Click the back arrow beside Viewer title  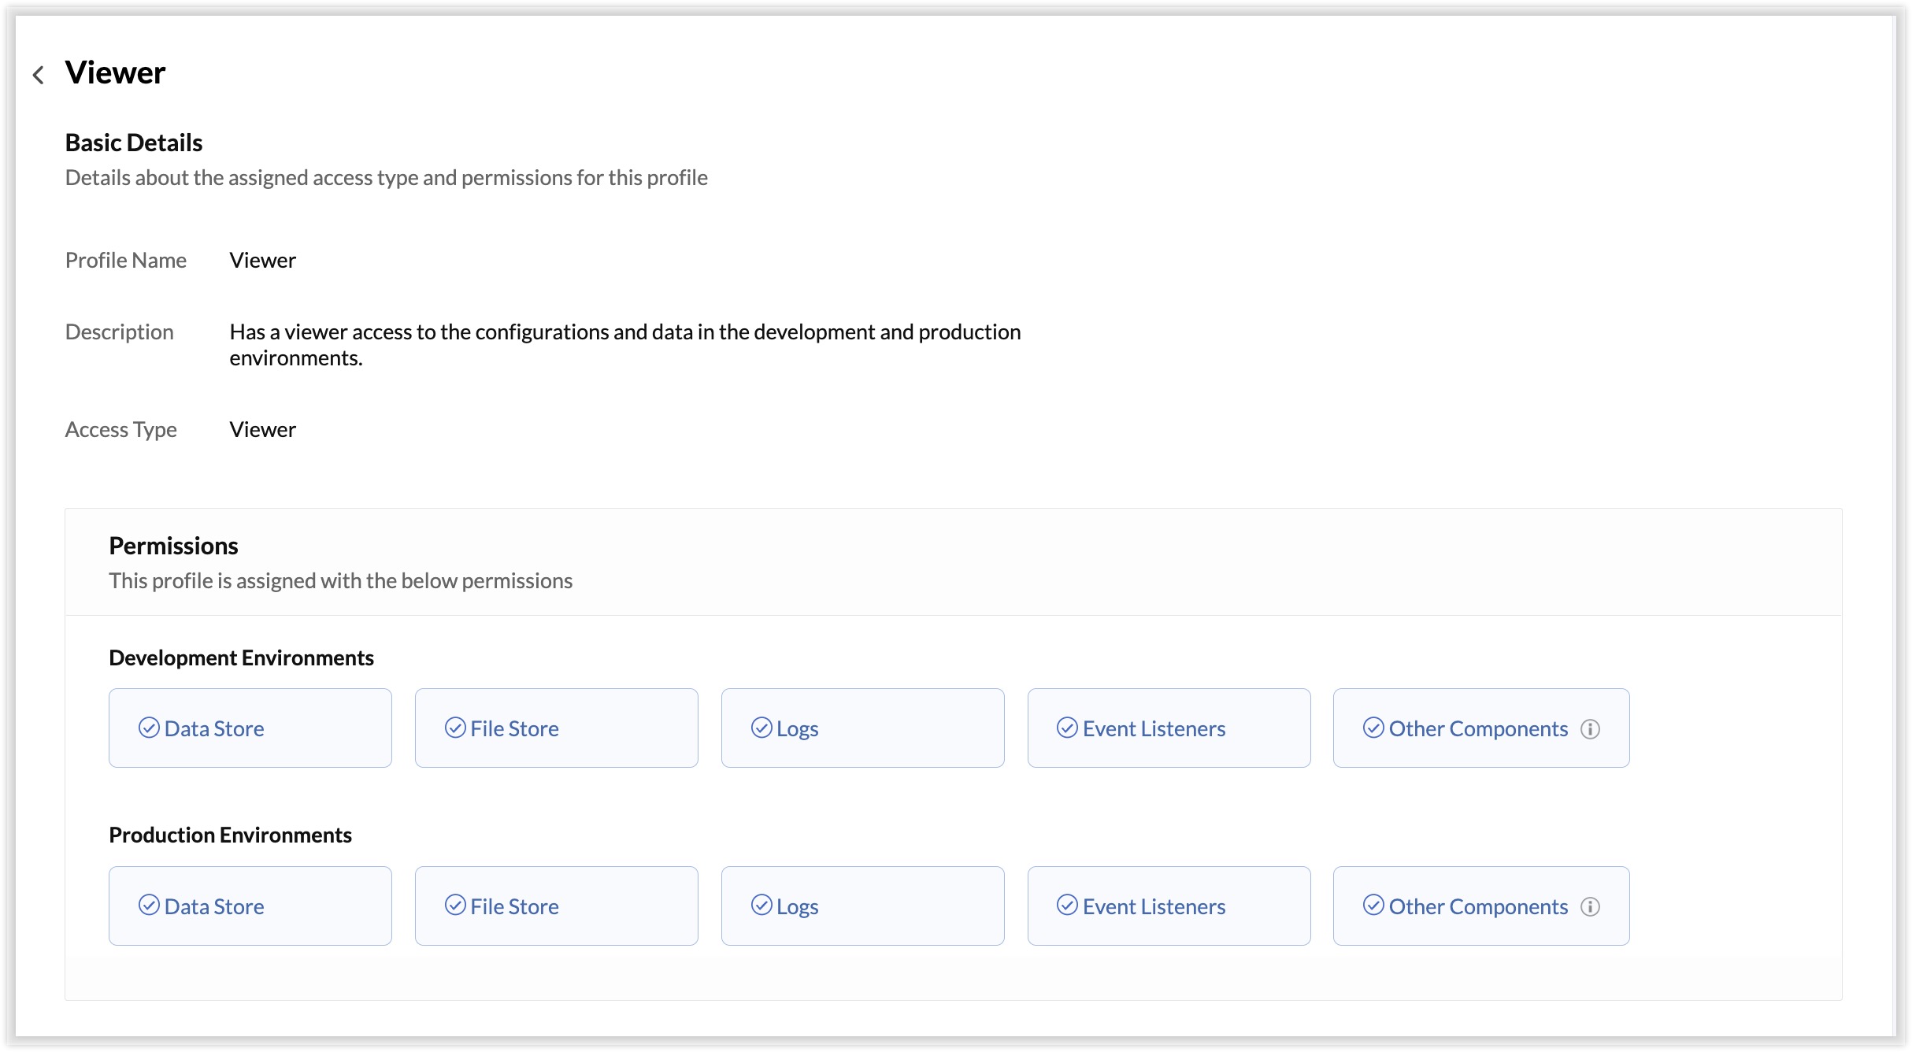(38, 75)
